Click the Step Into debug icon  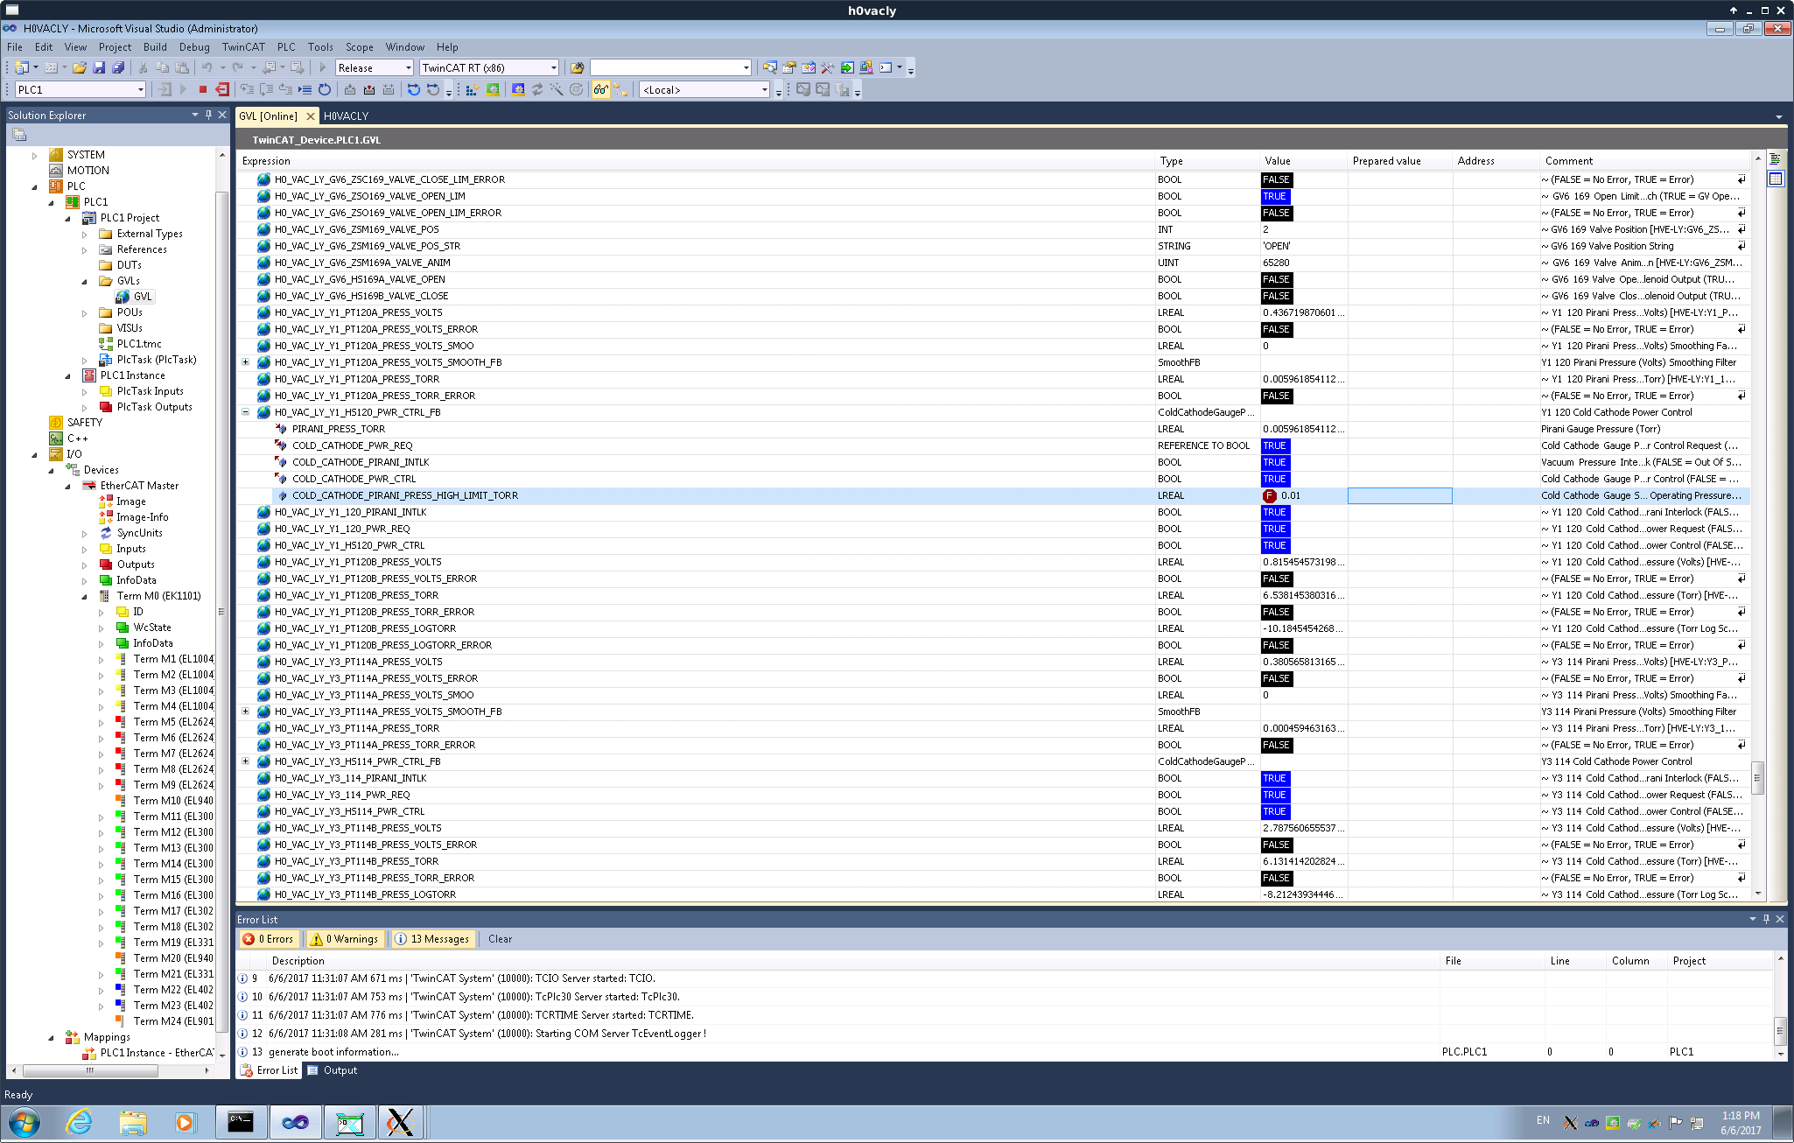point(248,89)
